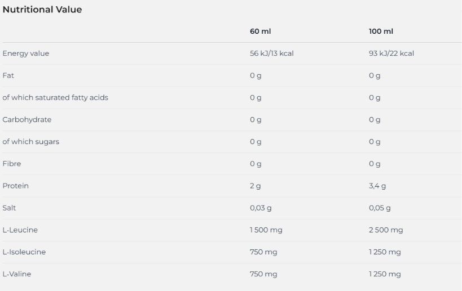This screenshot has height=291, width=462.
Task: Click the 2 500 mg L-Leucine value
Action: pos(386,230)
